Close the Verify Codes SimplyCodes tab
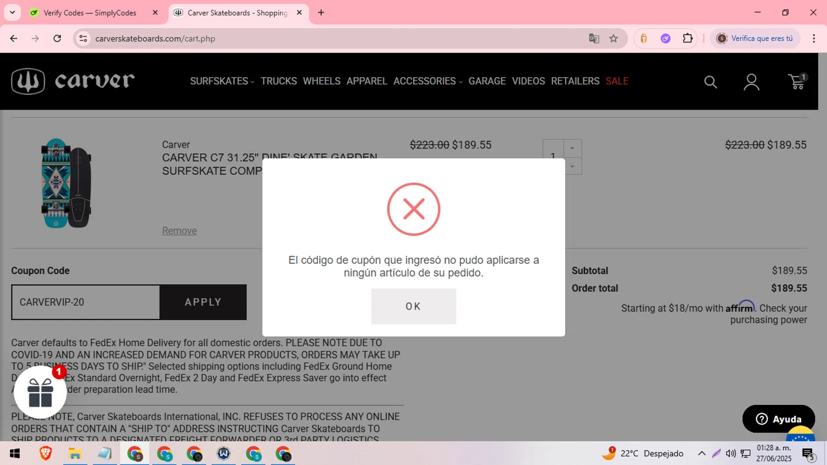This screenshot has height=465, width=827. tap(155, 13)
